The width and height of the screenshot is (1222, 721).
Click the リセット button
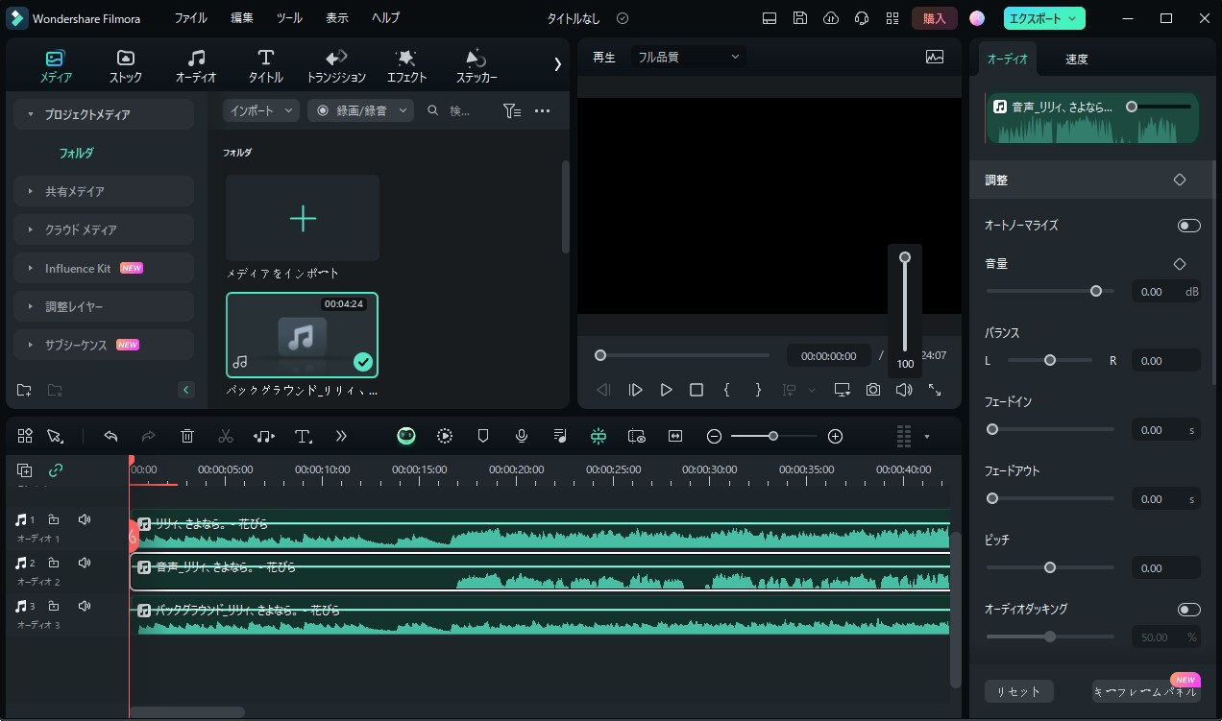(1018, 691)
